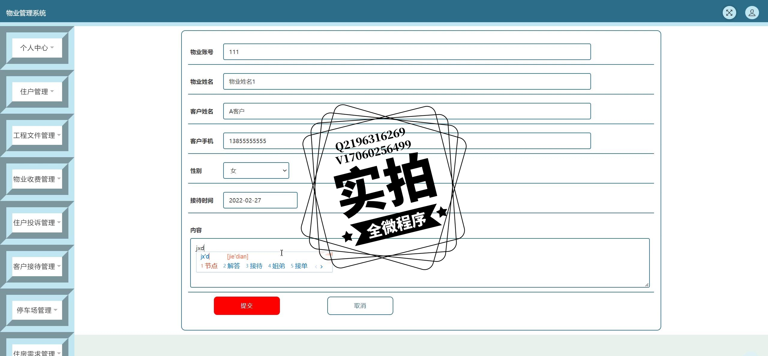
Task: Expand 停车场管理 sidebar menu
Action: [x=37, y=310]
